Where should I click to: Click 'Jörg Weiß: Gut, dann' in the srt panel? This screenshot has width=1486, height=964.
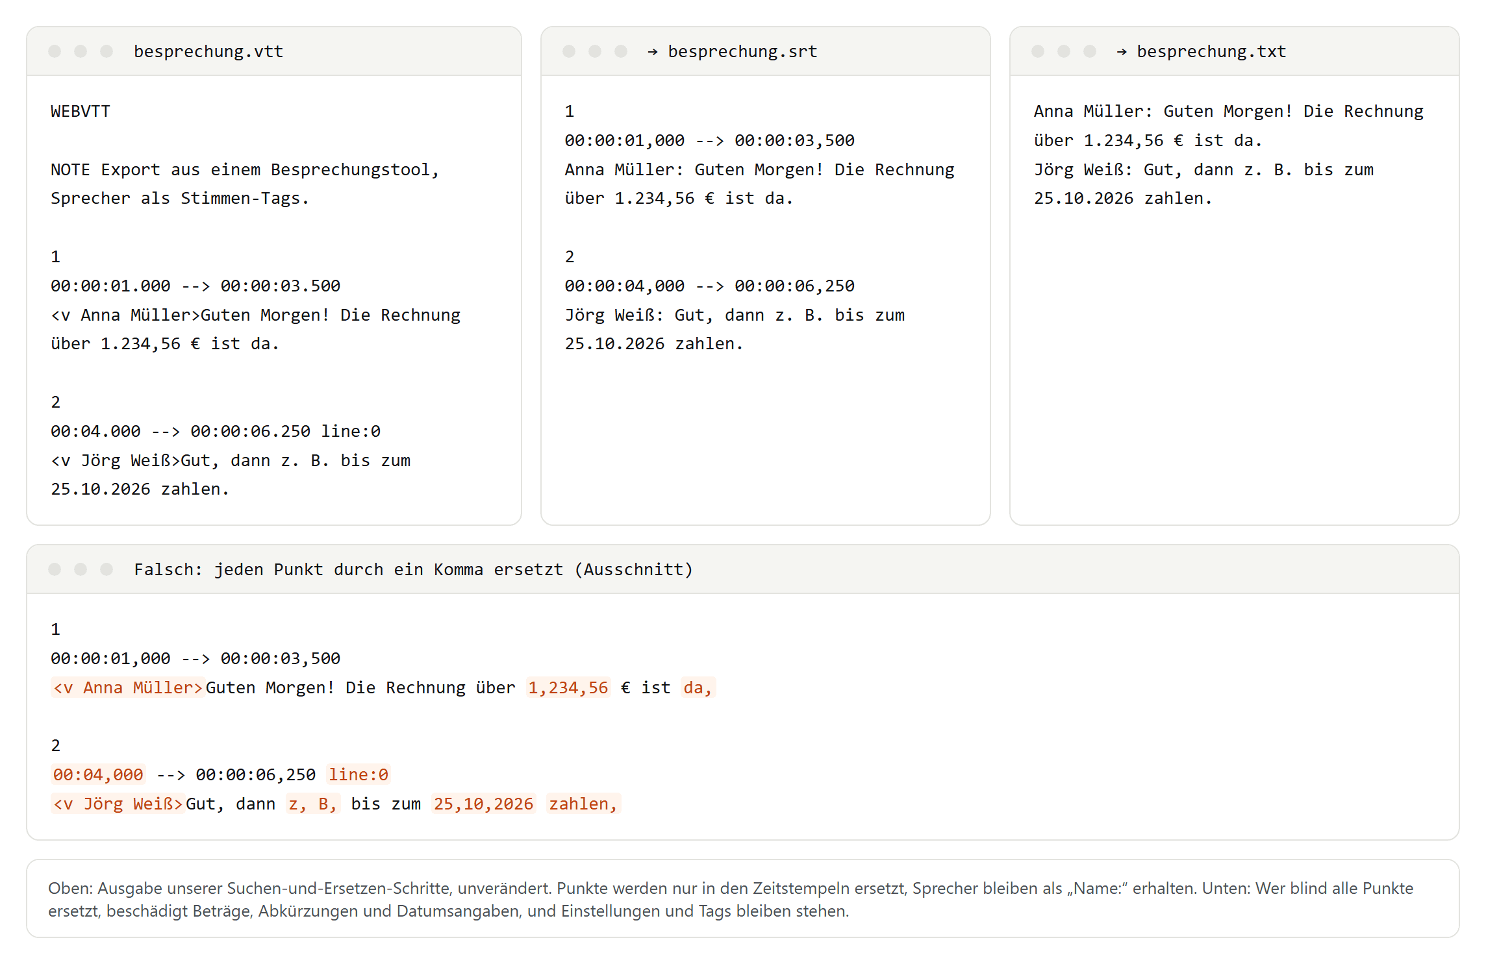pyautogui.click(x=735, y=315)
